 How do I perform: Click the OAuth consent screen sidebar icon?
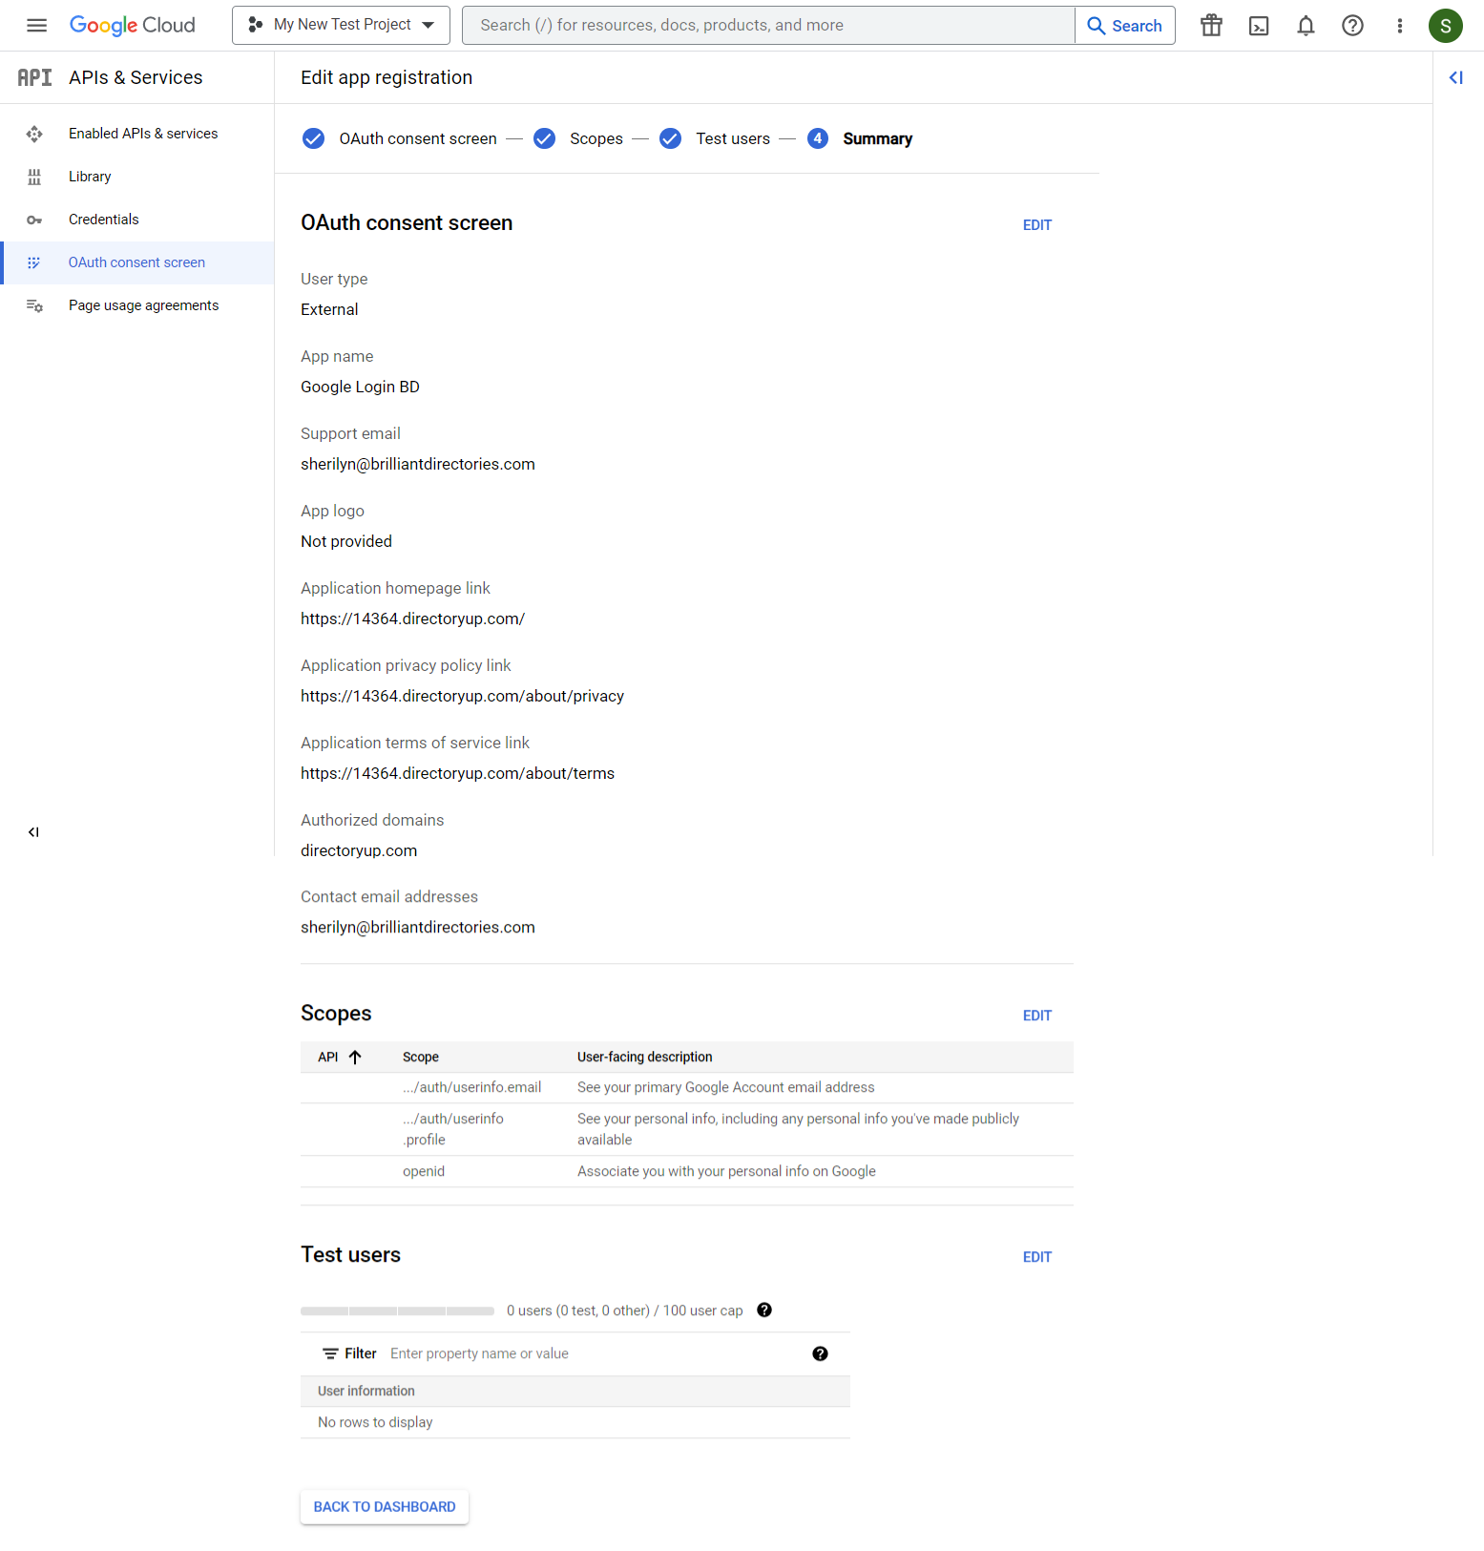(x=34, y=262)
